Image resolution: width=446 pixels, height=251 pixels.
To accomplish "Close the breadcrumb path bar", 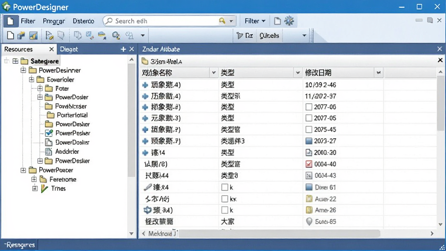I will click(x=440, y=60).
